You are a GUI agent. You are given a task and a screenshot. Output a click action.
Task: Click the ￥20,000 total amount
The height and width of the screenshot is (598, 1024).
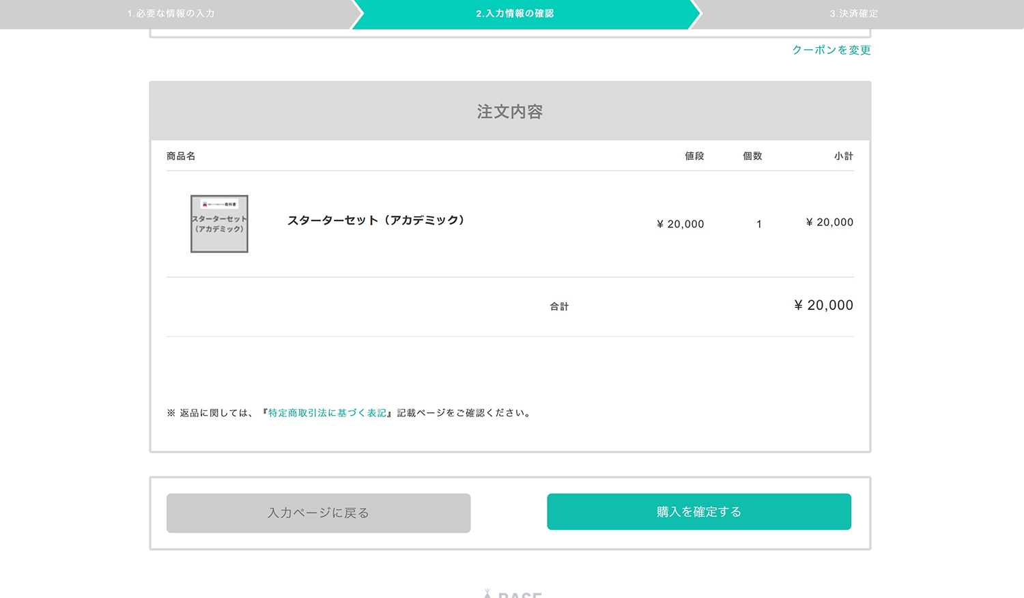click(x=822, y=305)
